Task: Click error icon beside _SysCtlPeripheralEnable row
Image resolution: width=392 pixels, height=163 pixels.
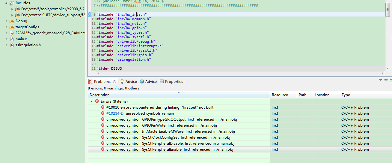Action: pyautogui.click(x=102, y=149)
